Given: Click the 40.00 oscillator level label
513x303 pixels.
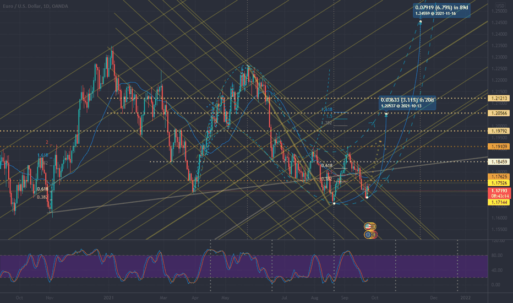Looking at the screenshot, I should click(x=497, y=270).
